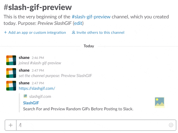Open the SlashGIF preview image thumbnail
This screenshot has width=178, height=133.
pyautogui.click(x=159, y=102)
